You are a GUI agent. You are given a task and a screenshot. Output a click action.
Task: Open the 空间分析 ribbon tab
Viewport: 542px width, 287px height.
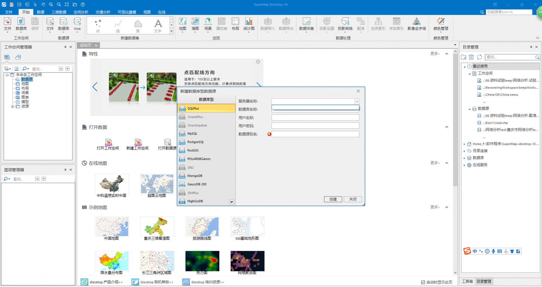tap(81, 12)
